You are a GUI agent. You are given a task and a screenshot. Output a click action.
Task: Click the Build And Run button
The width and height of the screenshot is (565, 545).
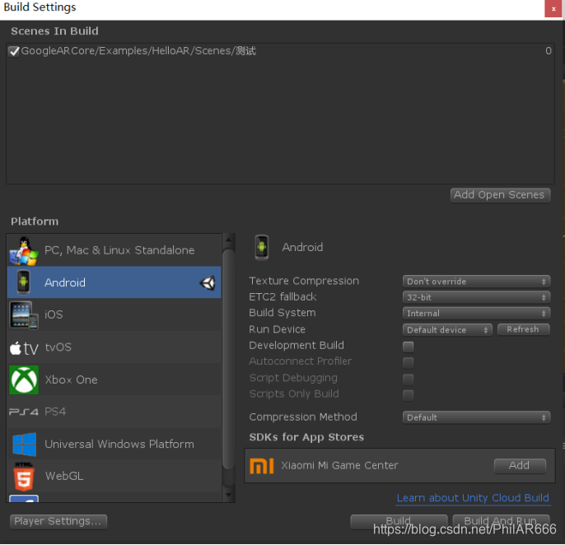(x=501, y=521)
